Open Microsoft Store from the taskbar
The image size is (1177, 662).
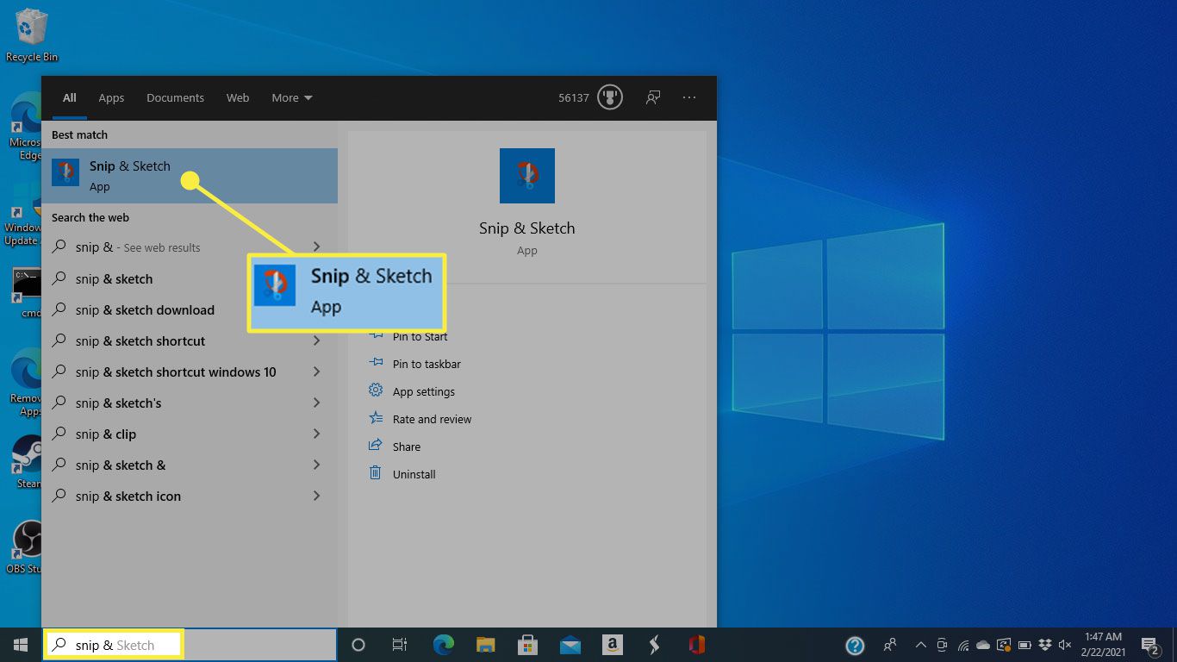527,645
